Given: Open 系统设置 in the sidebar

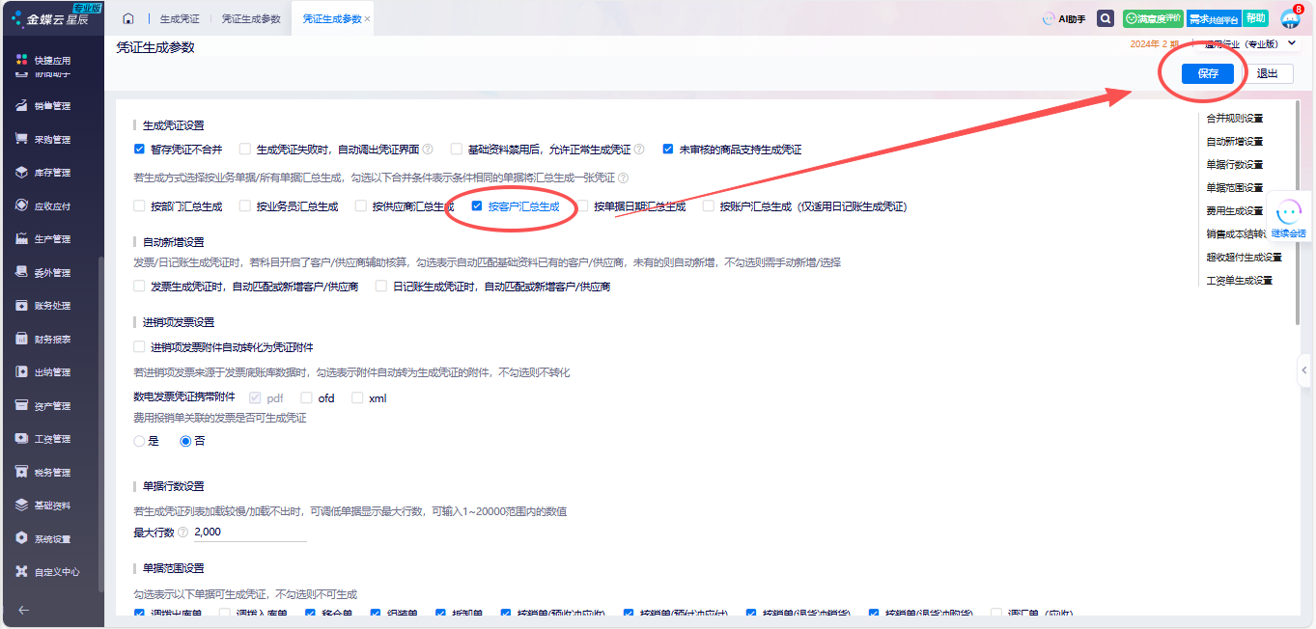Looking at the screenshot, I should 52,538.
